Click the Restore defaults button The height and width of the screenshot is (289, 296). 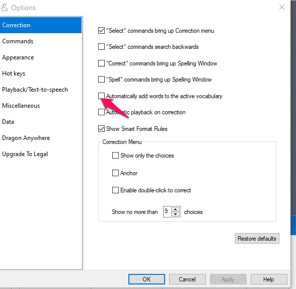tap(257, 239)
